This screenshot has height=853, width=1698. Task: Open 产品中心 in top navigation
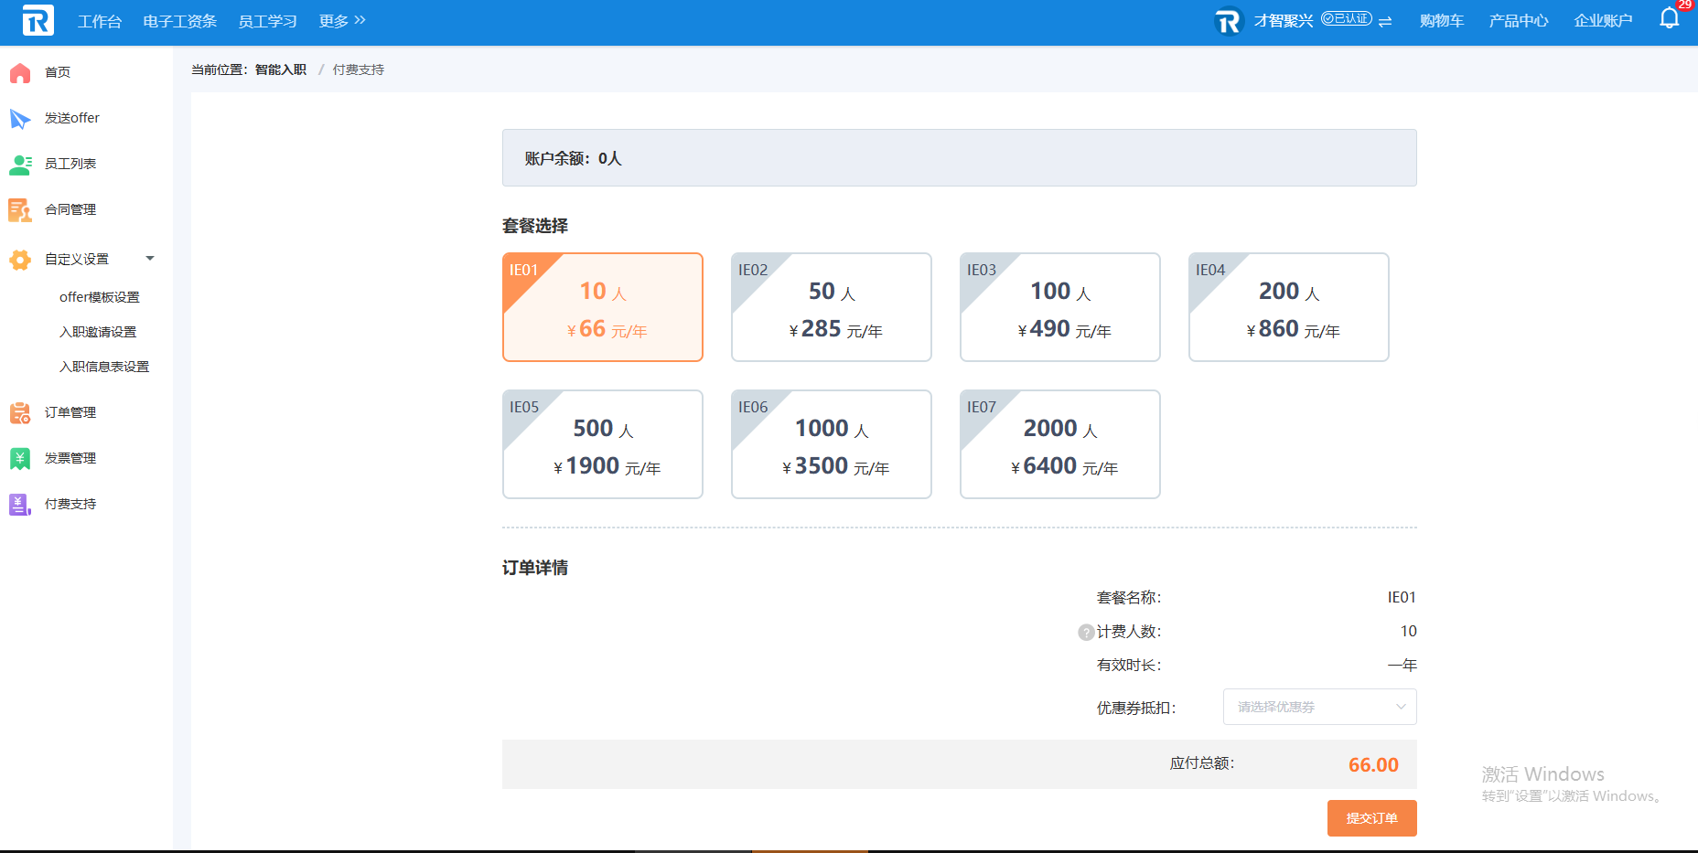(x=1519, y=21)
